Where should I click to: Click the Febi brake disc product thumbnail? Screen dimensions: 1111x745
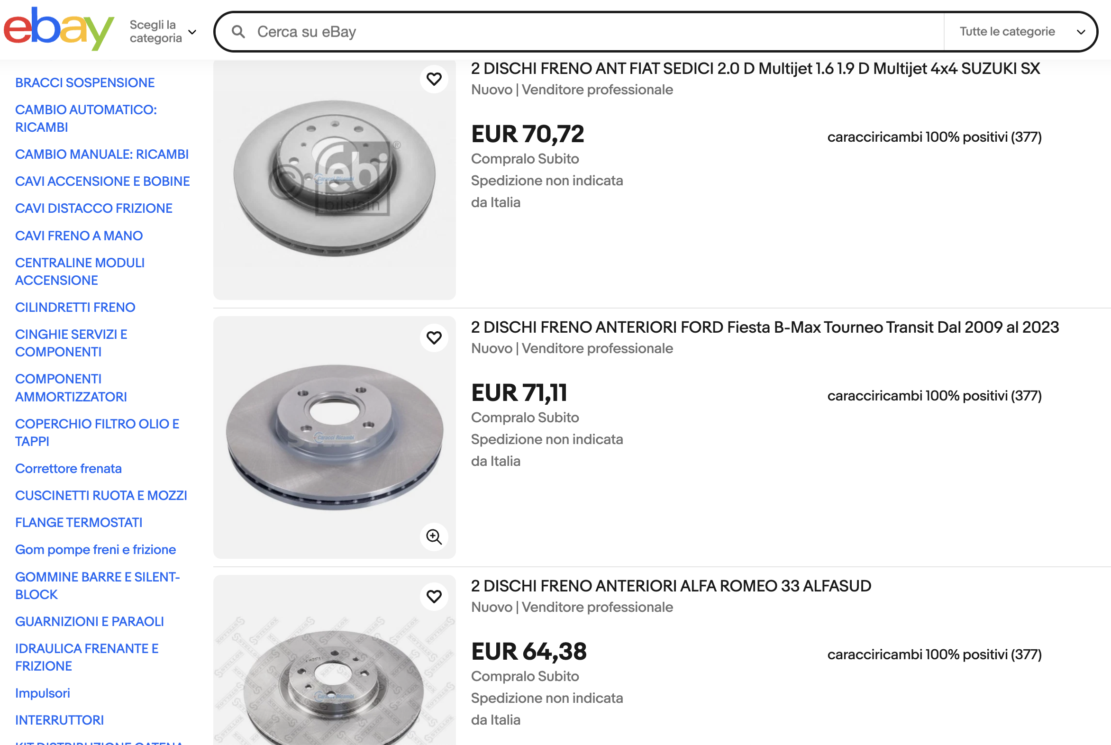pyautogui.click(x=334, y=179)
